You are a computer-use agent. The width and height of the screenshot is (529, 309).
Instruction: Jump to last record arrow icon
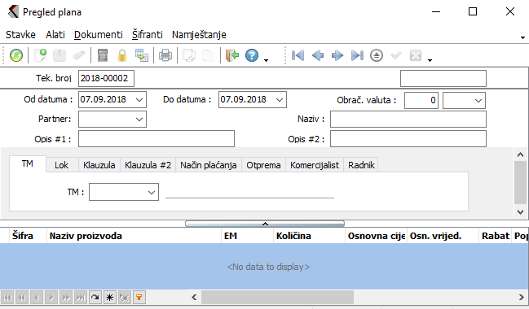pyautogui.click(x=357, y=55)
